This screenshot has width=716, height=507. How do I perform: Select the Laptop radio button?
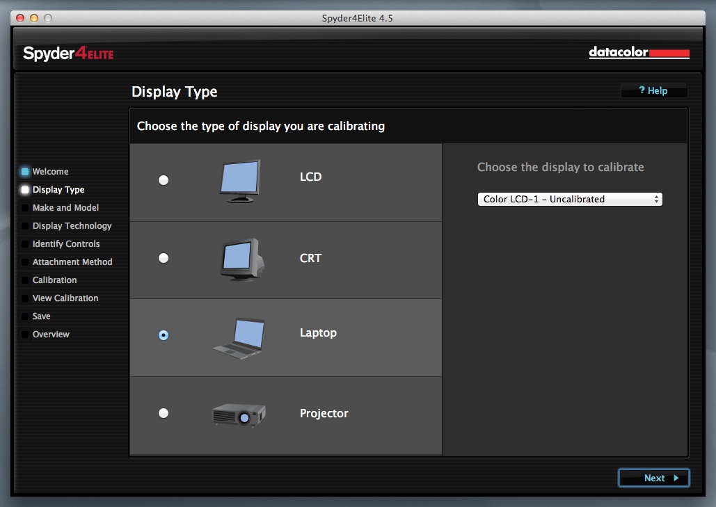[164, 335]
